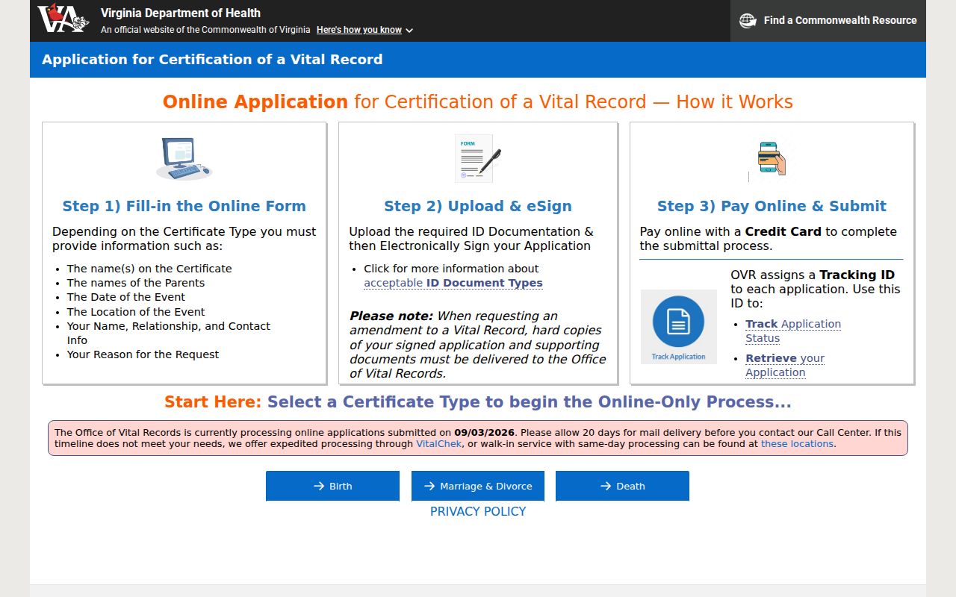Follow the Track Application Status link
The width and height of the screenshot is (956, 597).
pyautogui.click(x=793, y=331)
